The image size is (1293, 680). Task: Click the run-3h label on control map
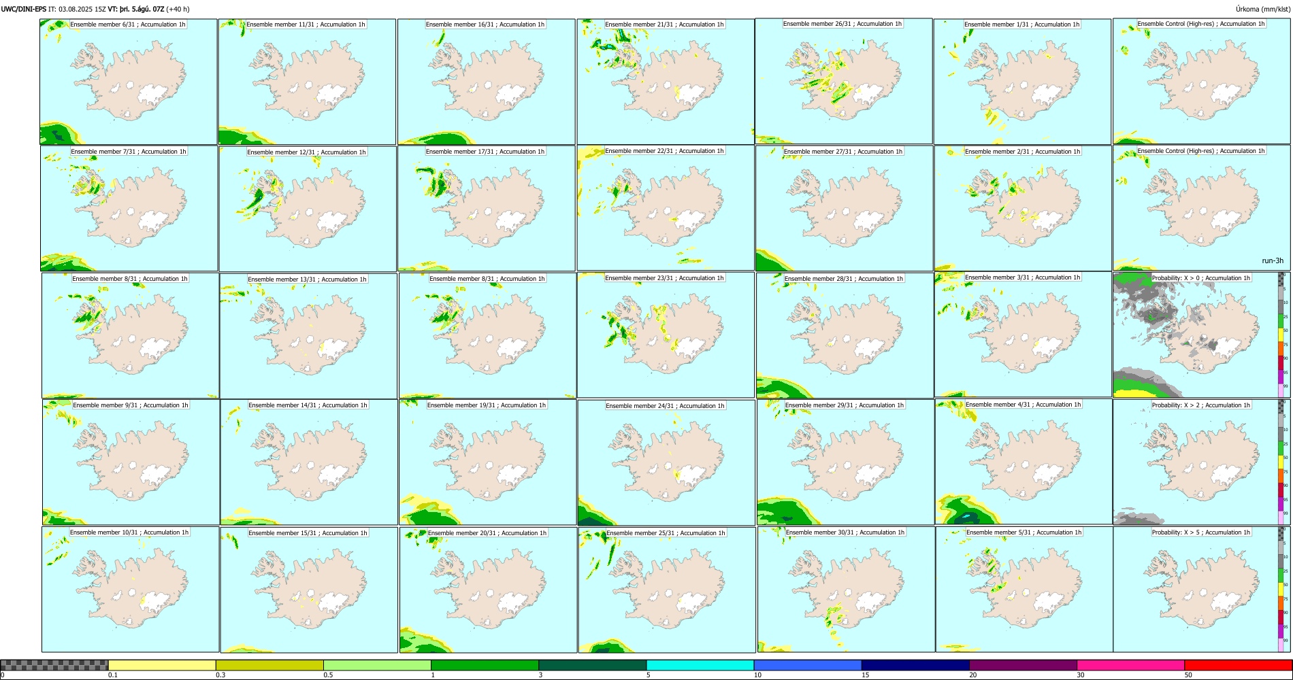pyautogui.click(x=1272, y=261)
